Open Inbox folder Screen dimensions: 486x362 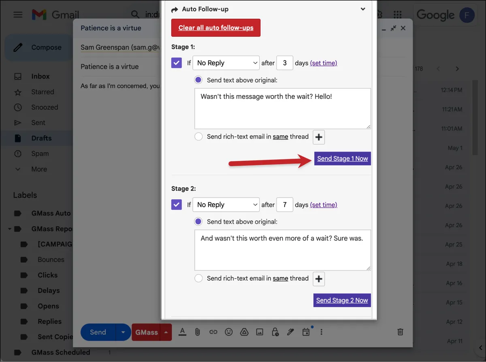(40, 76)
